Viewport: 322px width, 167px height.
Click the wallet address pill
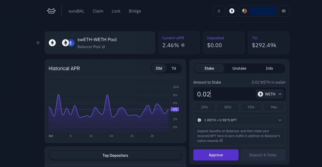tap(262, 11)
